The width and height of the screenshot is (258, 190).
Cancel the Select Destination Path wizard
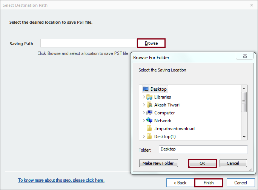point(241,183)
